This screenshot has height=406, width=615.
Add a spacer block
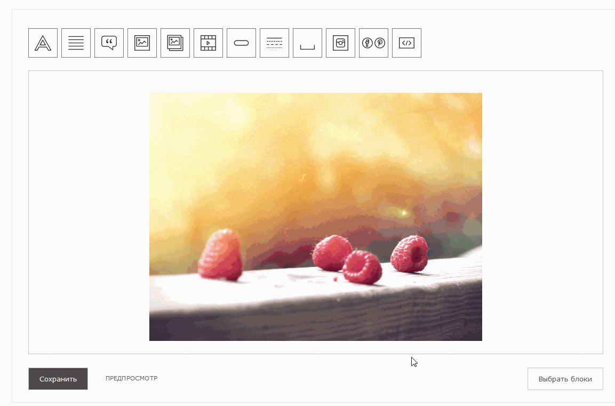(307, 43)
